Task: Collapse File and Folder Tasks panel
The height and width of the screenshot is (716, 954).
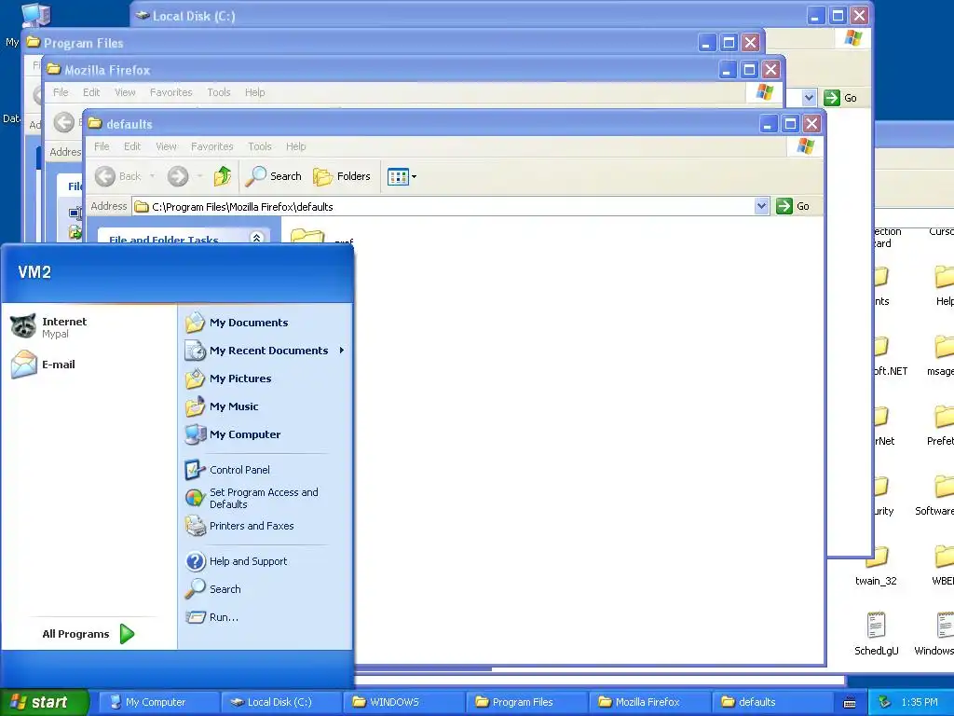Action: point(257,238)
